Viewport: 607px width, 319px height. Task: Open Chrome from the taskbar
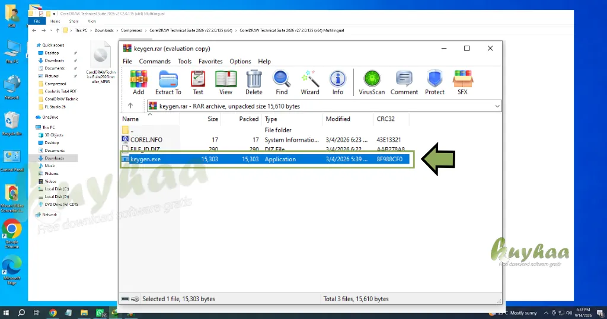(x=53, y=312)
